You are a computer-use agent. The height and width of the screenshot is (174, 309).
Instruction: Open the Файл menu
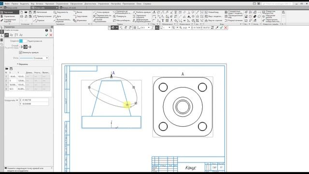tap(7, 4)
